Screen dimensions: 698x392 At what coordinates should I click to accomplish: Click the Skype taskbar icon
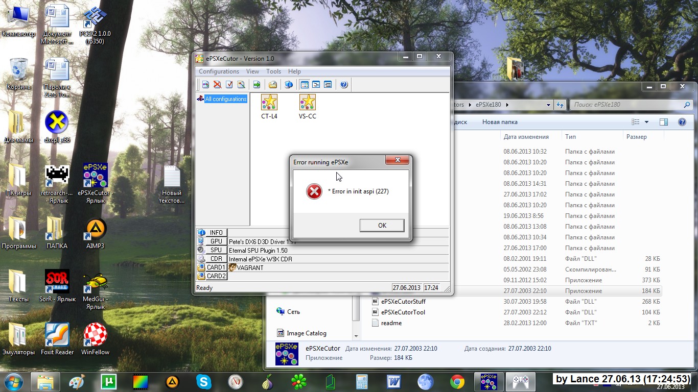204,382
